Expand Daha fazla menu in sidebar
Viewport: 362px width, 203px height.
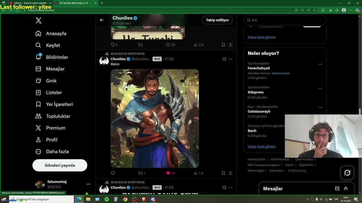click(x=52, y=152)
